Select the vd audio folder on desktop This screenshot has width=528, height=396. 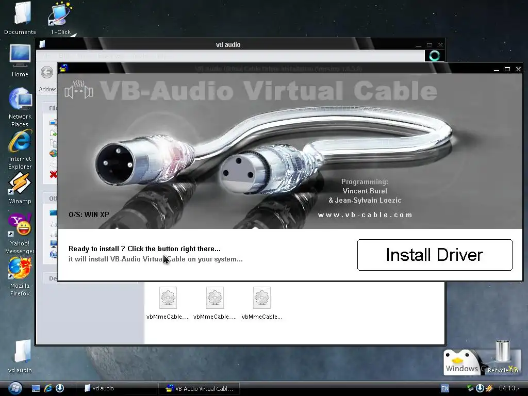point(20,357)
